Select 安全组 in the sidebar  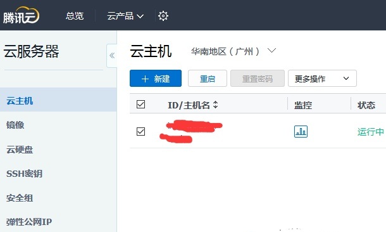tap(58, 198)
